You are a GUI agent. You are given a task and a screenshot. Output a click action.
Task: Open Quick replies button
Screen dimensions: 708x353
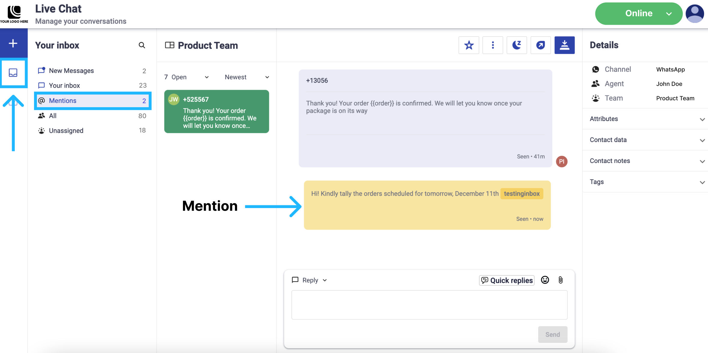(x=507, y=280)
